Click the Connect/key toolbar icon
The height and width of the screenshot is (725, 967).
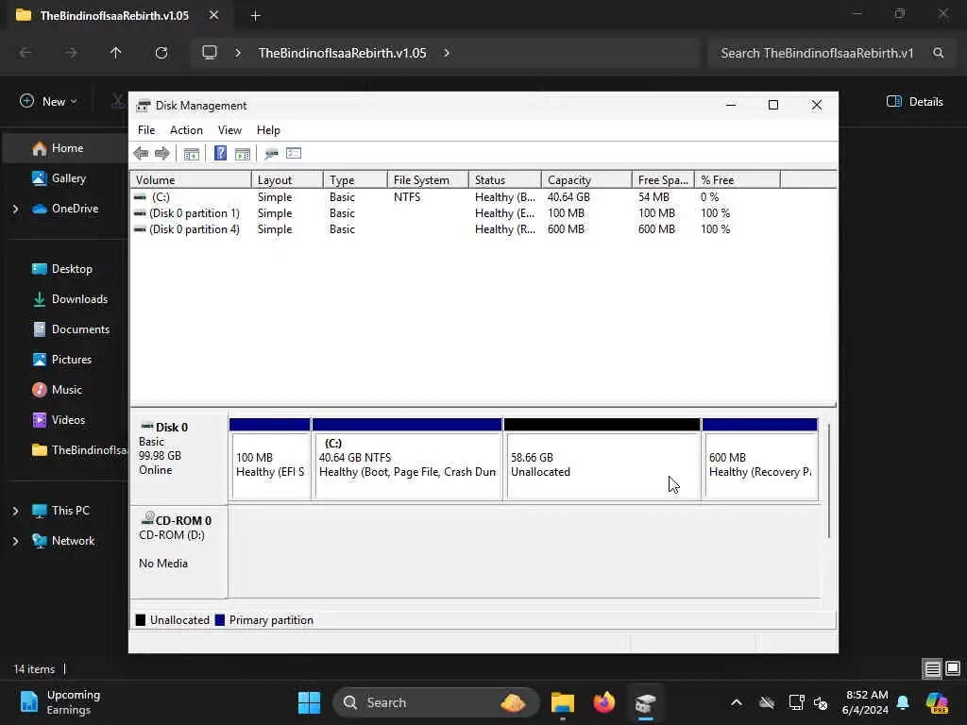[x=271, y=154]
